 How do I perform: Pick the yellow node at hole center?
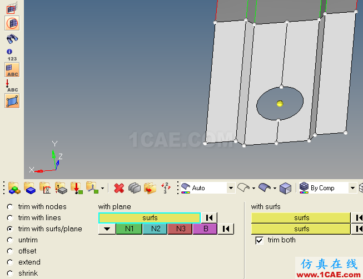tap(280, 104)
